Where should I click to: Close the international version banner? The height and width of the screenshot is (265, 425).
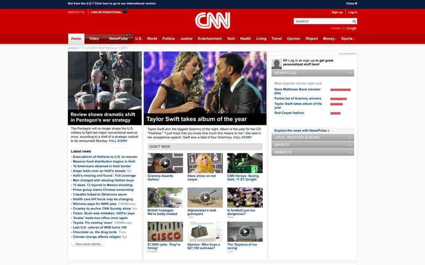click(x=352, y=4)
